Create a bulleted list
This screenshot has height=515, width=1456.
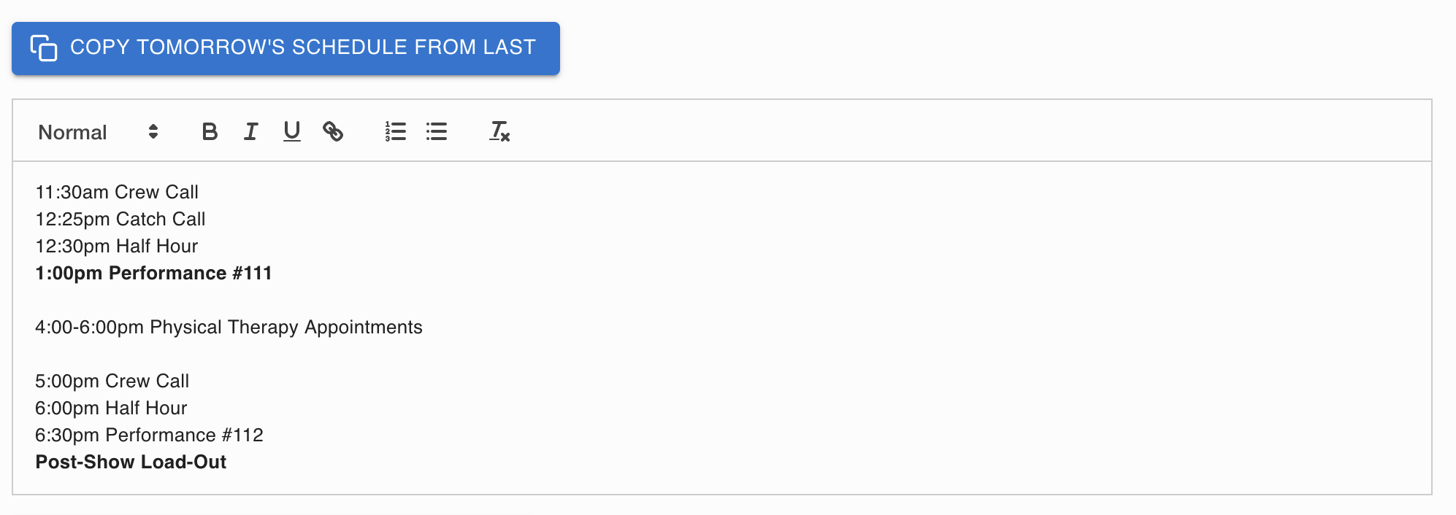coord(437,131)
